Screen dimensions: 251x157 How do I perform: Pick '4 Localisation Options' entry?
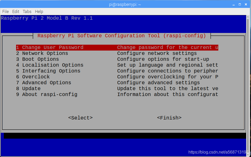pos(117,65)
